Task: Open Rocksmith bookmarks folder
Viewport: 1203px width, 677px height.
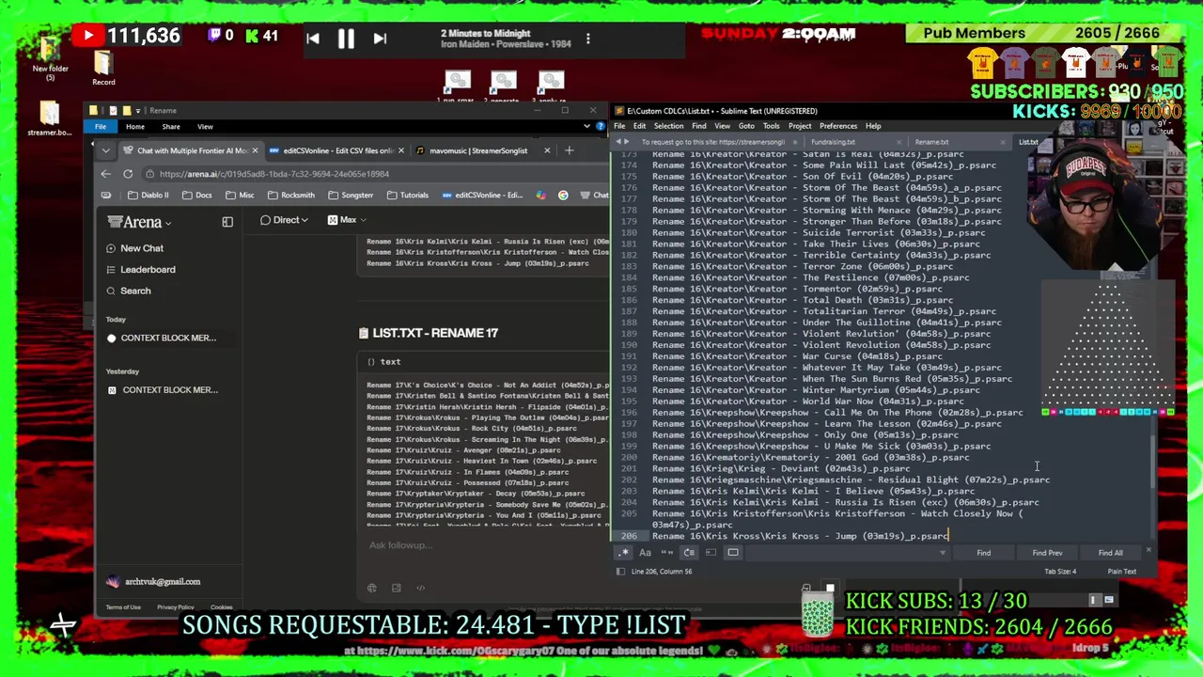Action: (290, 196)
